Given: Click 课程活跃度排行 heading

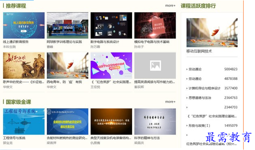Looking at the screenshot, I should pos(198,6).
